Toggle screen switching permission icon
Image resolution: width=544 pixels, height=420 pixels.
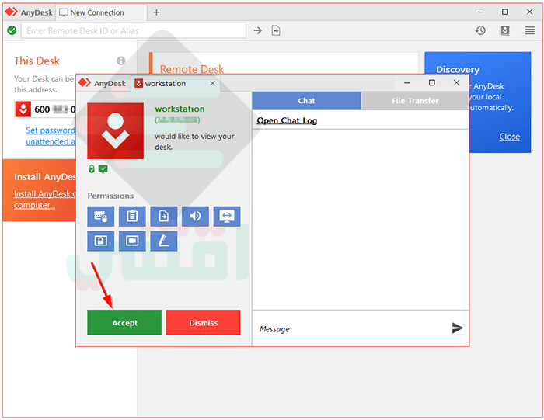(227, 217)
